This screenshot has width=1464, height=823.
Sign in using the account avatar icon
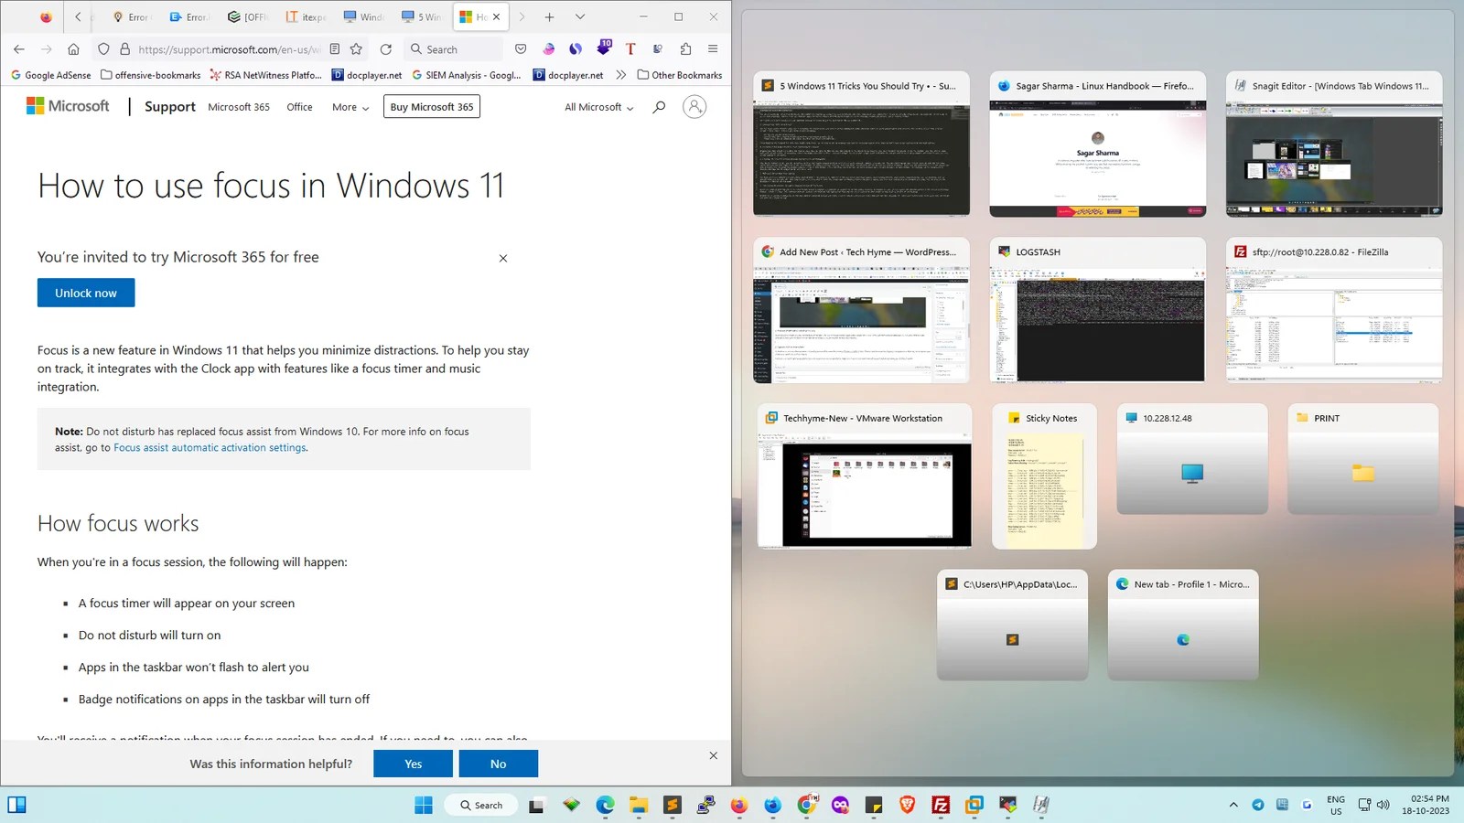click(x=695, y=107)
